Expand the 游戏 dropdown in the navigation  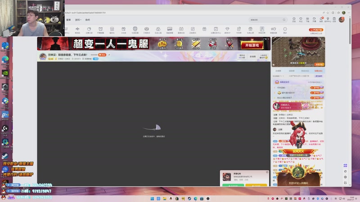click(x=78, y=20)
